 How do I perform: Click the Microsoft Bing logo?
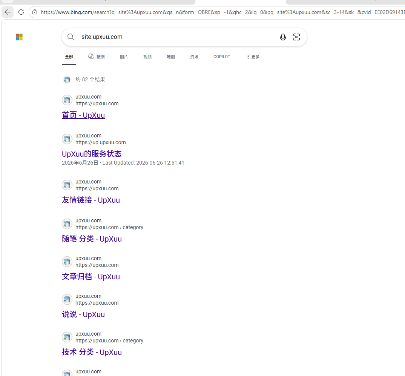[19, 37]
